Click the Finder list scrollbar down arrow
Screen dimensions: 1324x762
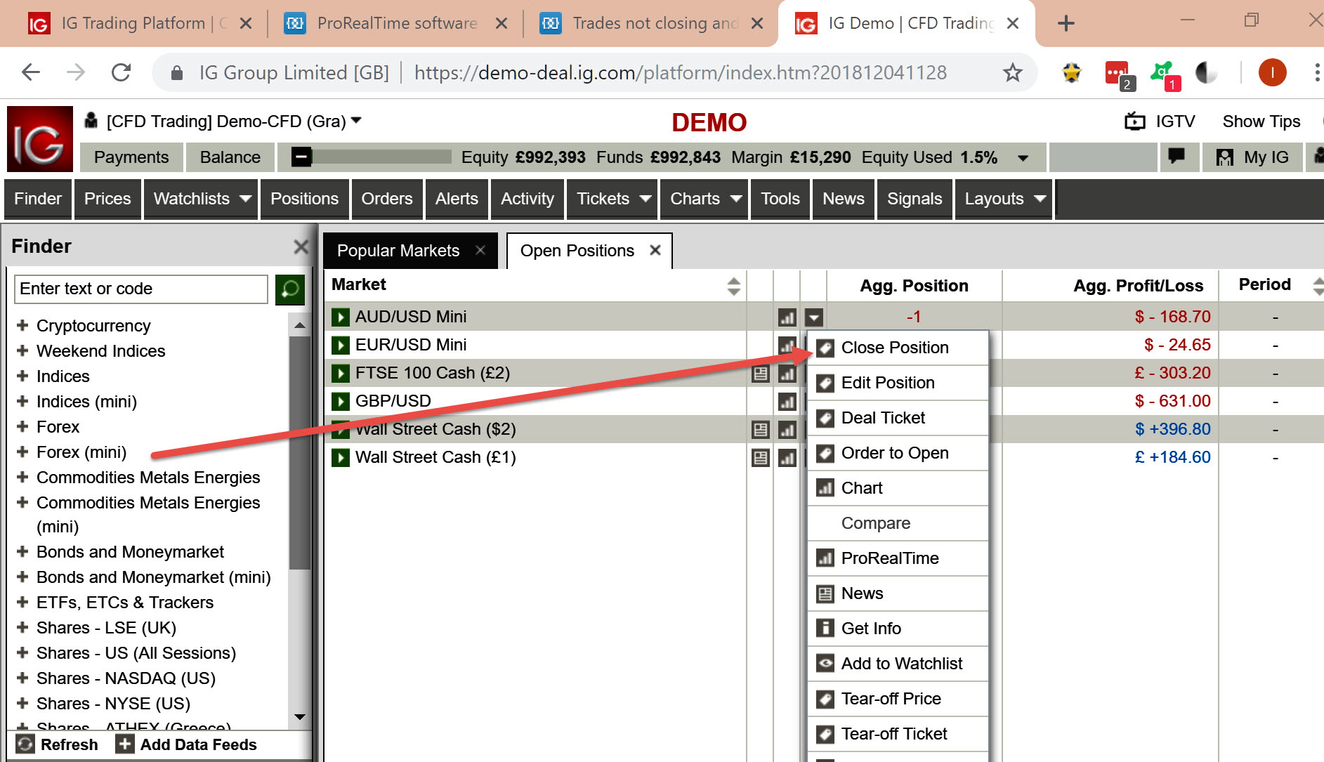[x=300, y=717]
